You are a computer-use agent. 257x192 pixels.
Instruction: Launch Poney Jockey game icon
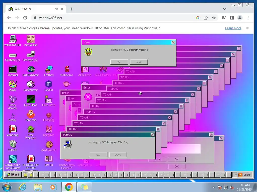tap(13, 102)
